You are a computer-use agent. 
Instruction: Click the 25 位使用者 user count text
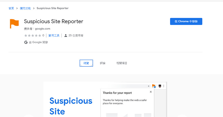[x=76, y=36]
